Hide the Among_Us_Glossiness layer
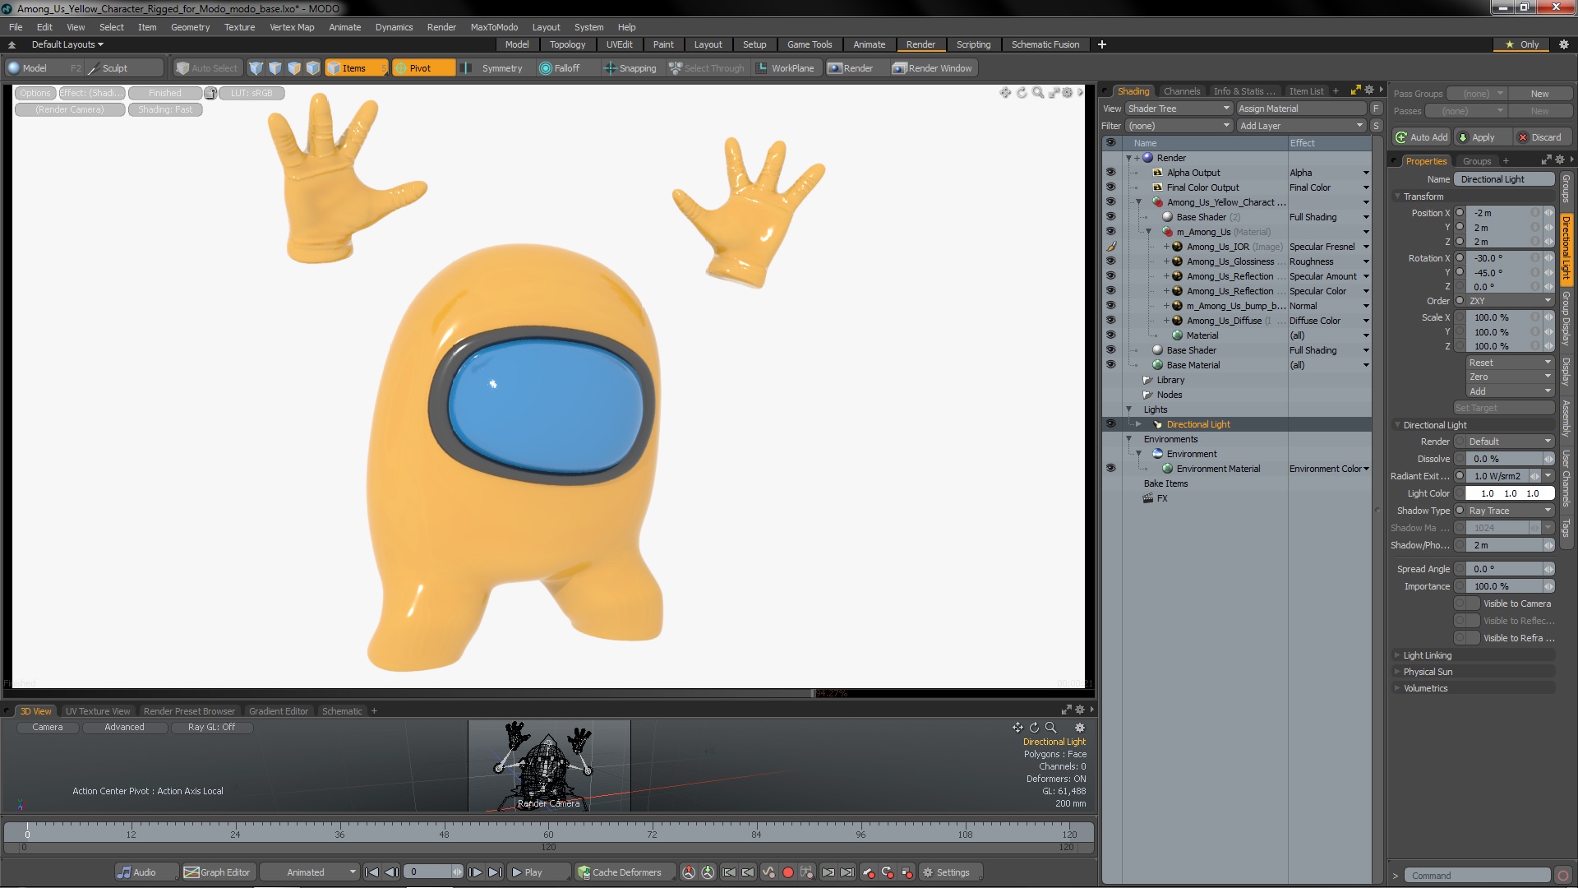This screenshot has width=1578, height=888. click(1110, 261)
